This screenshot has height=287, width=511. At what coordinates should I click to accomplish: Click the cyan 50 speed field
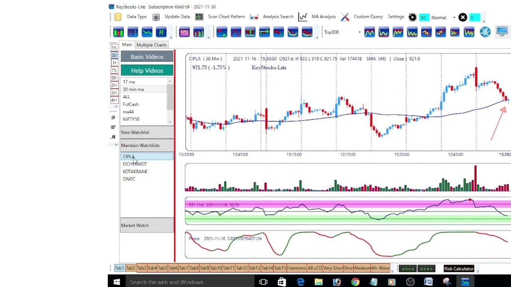pos(423,18)
